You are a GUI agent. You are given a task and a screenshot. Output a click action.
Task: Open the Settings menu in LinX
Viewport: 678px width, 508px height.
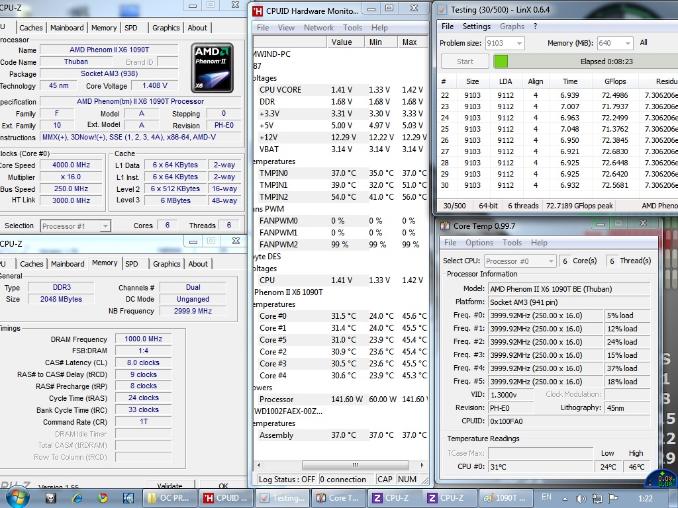pos(476,26)
